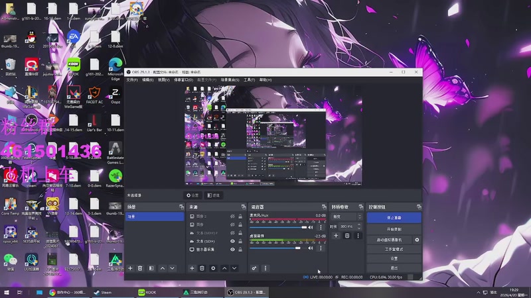Move the scene down with the arrow
Image resolution: width=531 pixels, height=298 pixels.
click(x=172, y=268)
